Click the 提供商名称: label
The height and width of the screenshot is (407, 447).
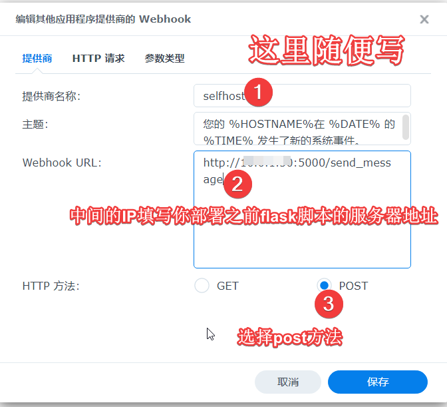tap(51, 96)
